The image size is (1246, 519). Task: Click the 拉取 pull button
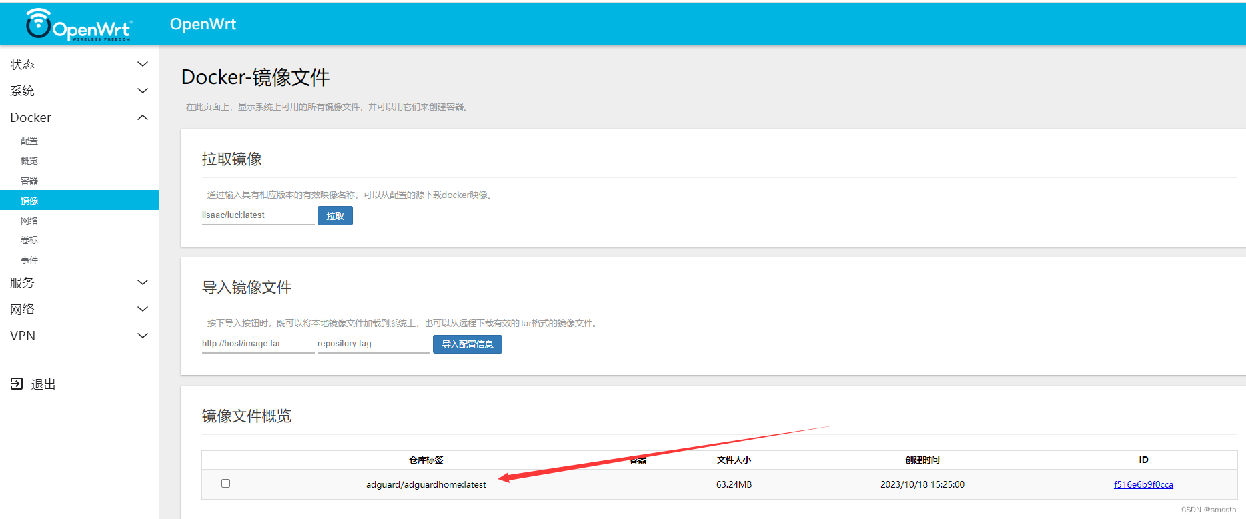tap(335, 216)
